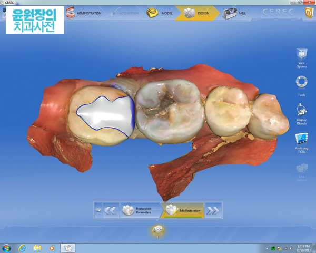This screenshot has width=316, height=253.
Task: Open the Analyzing Tools panel
Action: pyautogui.click(x=301, y=141)
